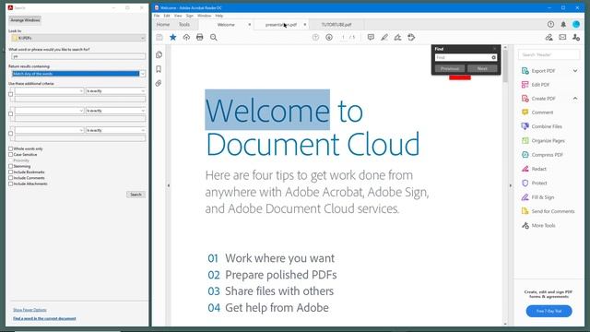This screenshot has width=590, height=332.
Task: Enable Include Bookmarks checkbox
Action: (10, 172)
